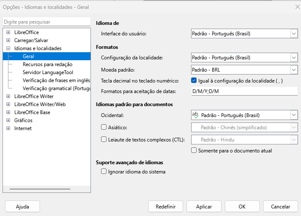The height and width of the screenshot is (216, 301).
Task: Select Verificação de frases em inglês
Action: coord(56,80)
